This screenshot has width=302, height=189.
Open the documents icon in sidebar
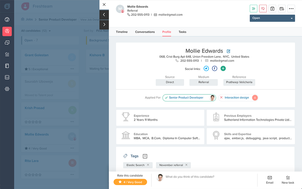tap(7, 66)
